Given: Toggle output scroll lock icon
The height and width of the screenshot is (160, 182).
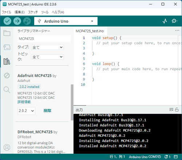Looking at the screenshot, I should coord(177,109).
